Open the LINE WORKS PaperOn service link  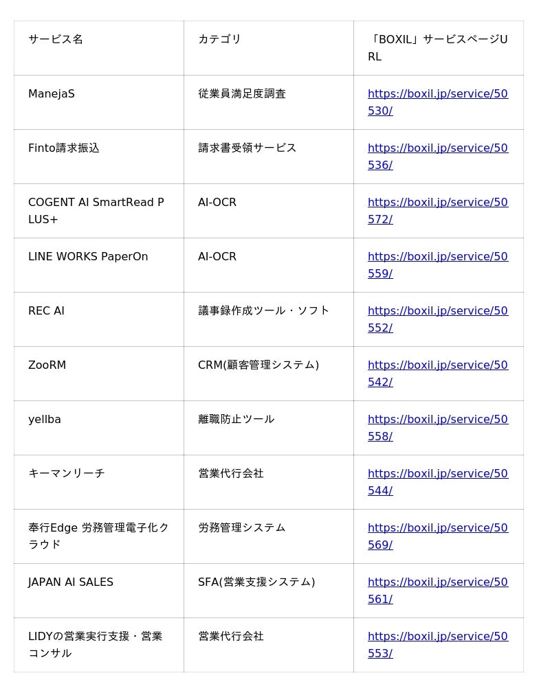coord(437,257)
